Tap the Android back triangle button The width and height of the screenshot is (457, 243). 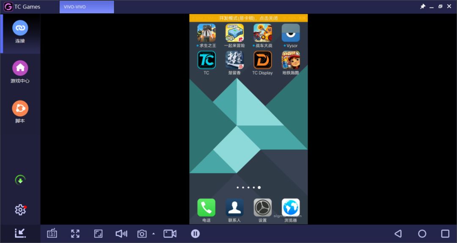(398, 233)
